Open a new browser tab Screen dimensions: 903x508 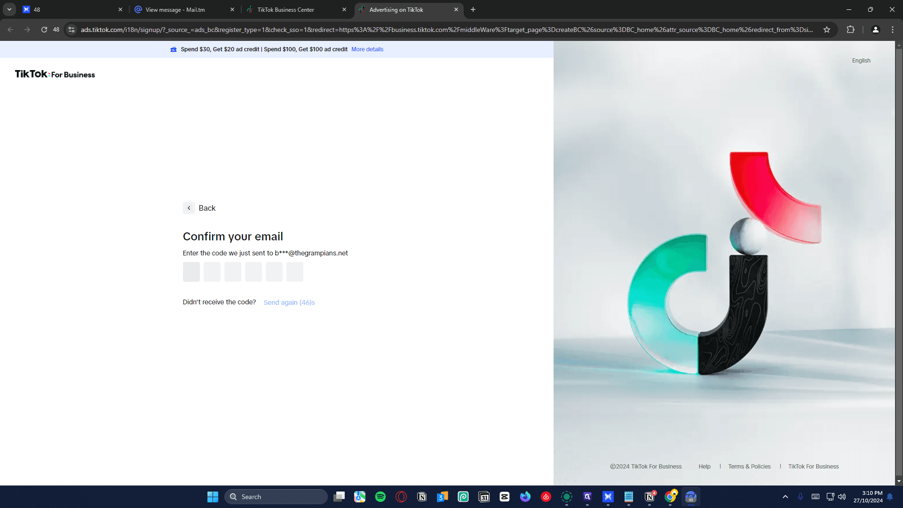tap(473, 9)
